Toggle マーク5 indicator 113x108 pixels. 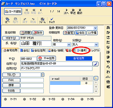coord(82,99)
